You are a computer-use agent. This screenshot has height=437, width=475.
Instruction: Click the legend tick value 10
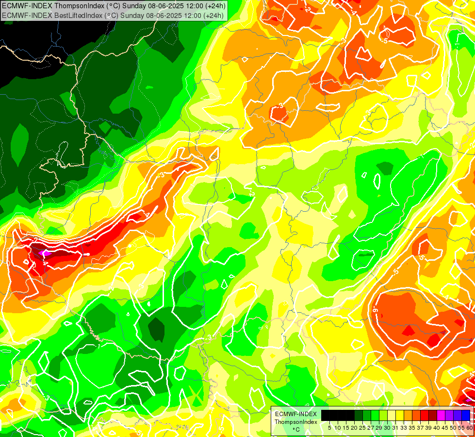click(338, 428)
